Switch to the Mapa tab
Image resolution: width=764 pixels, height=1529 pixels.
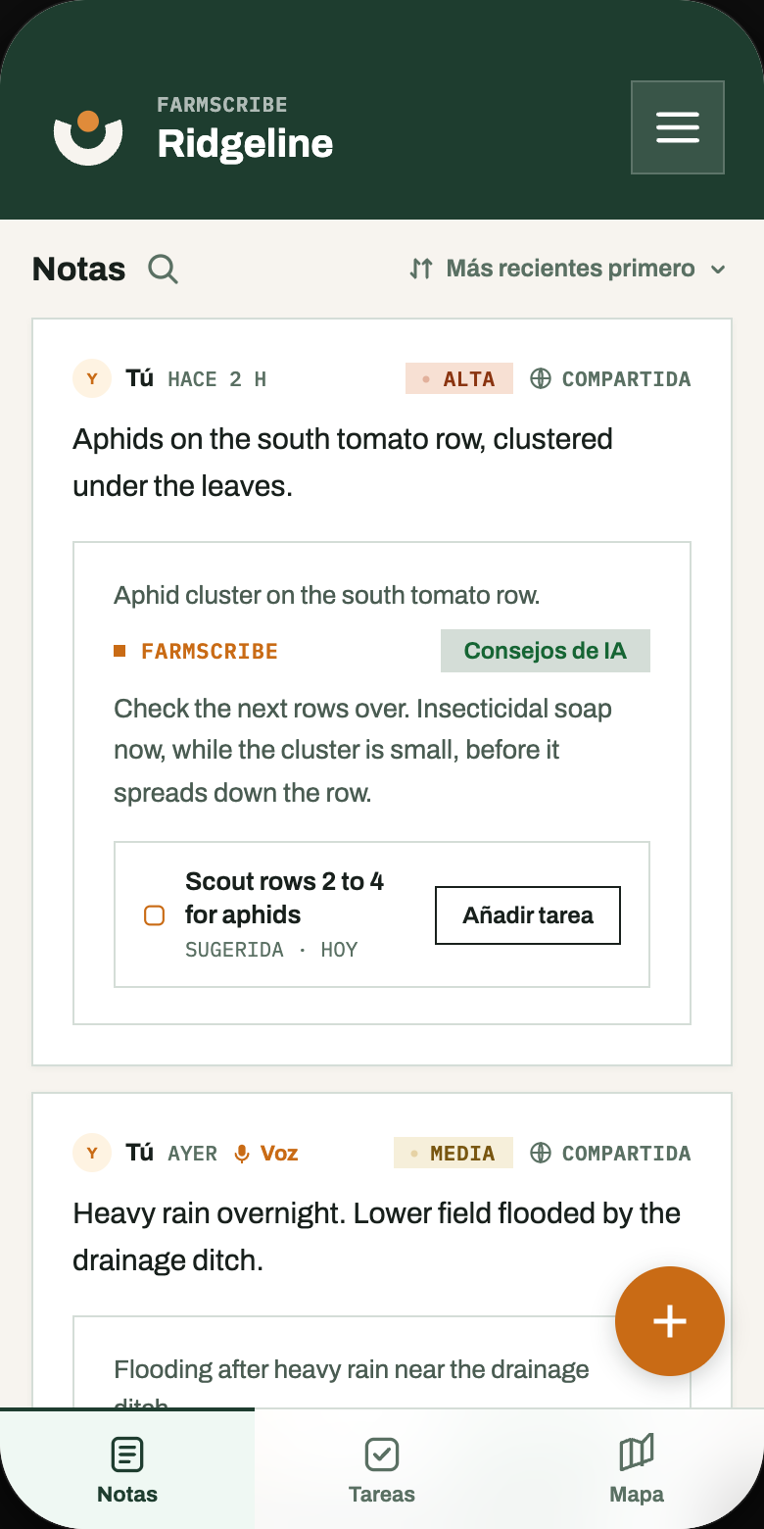tap(637, 1469)
